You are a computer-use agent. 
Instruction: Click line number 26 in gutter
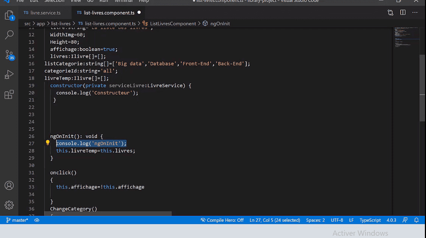click(31, 136)
